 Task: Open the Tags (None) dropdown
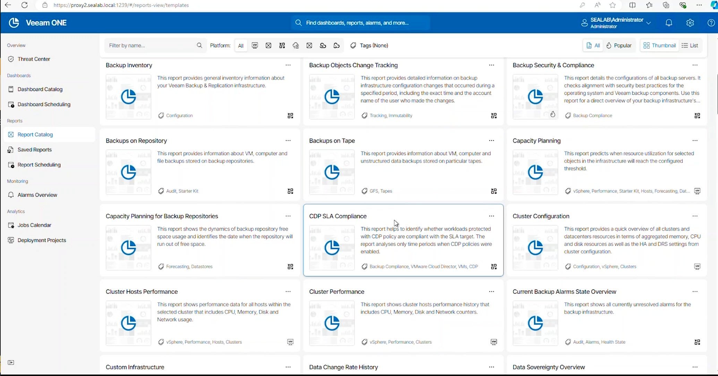coord(373,45)
